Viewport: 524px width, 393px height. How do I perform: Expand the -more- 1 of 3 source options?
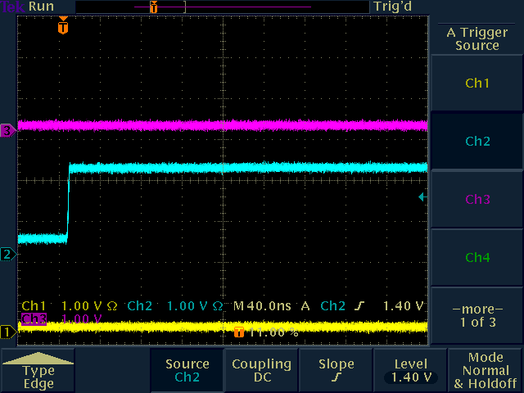477,315
